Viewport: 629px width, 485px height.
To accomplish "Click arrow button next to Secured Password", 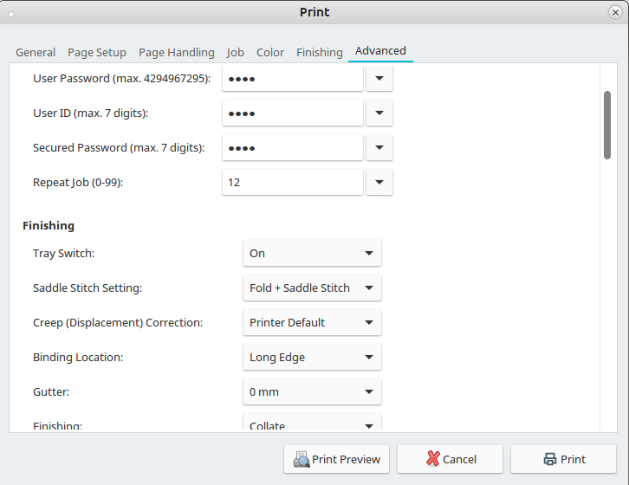I will 379,148.
